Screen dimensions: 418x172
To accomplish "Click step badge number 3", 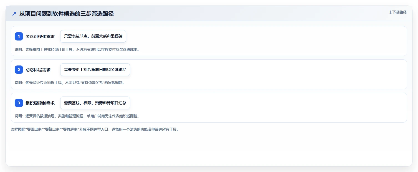I will coord(19,103).
